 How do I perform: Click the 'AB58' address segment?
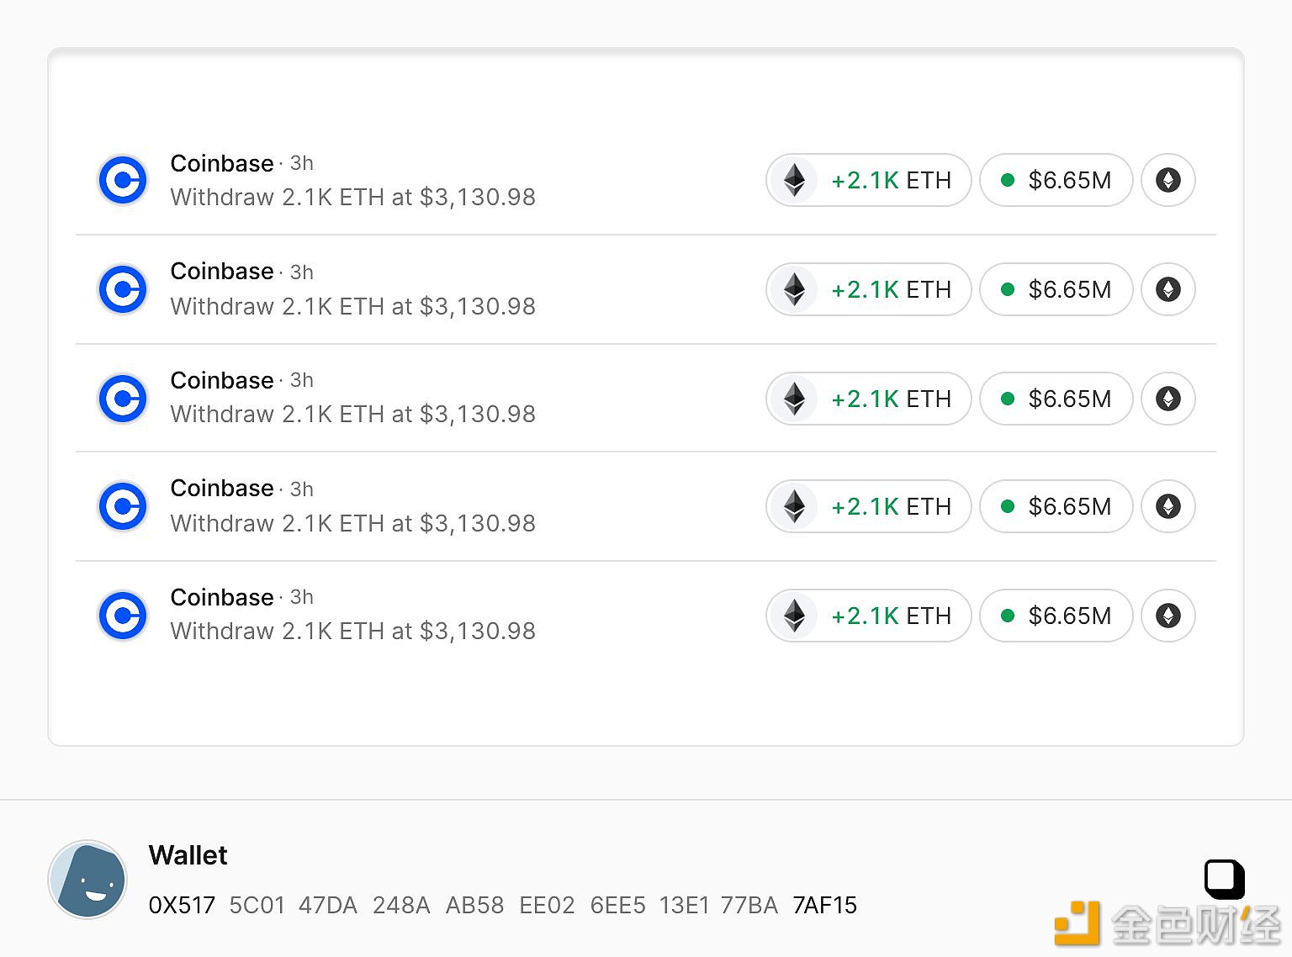pyautogui.click(x=475, y=905)
